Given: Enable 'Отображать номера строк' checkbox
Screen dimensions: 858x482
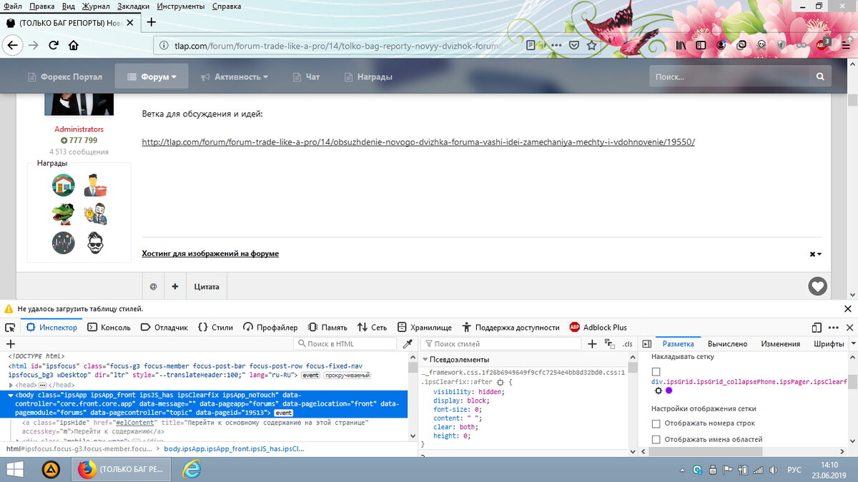Looking at the screenshot, I should pos(656,423).
